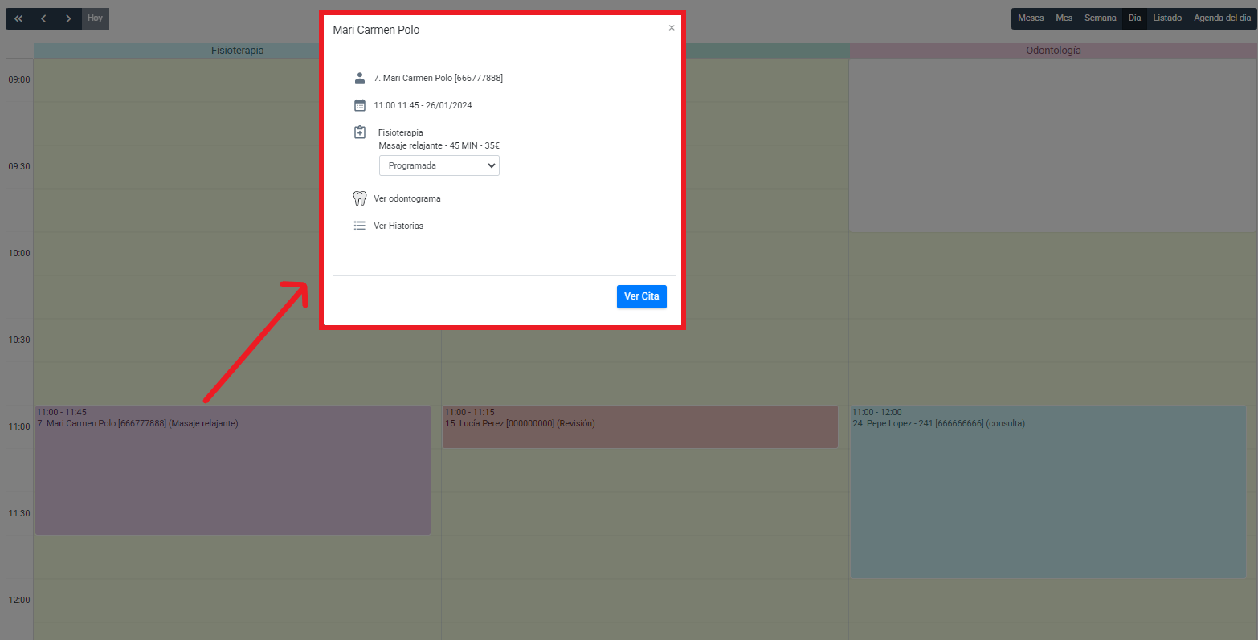Click the patient person icon
The height and width of the screenshot is (640, 1258).
360,78
